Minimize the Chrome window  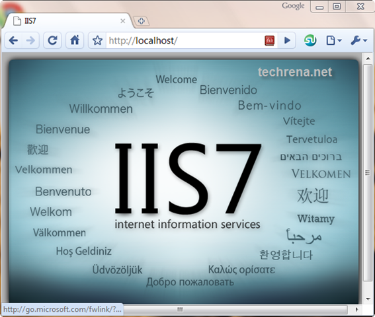pyautogui.click(x=319, y=7)
